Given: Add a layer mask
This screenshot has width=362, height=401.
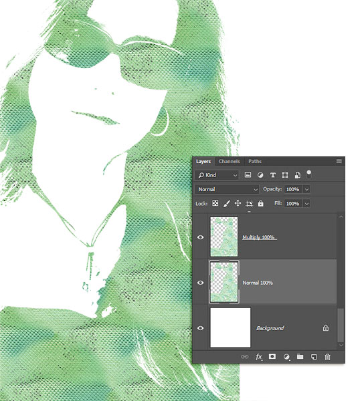Looking at the screenshot, I should [x=272, y=356].
